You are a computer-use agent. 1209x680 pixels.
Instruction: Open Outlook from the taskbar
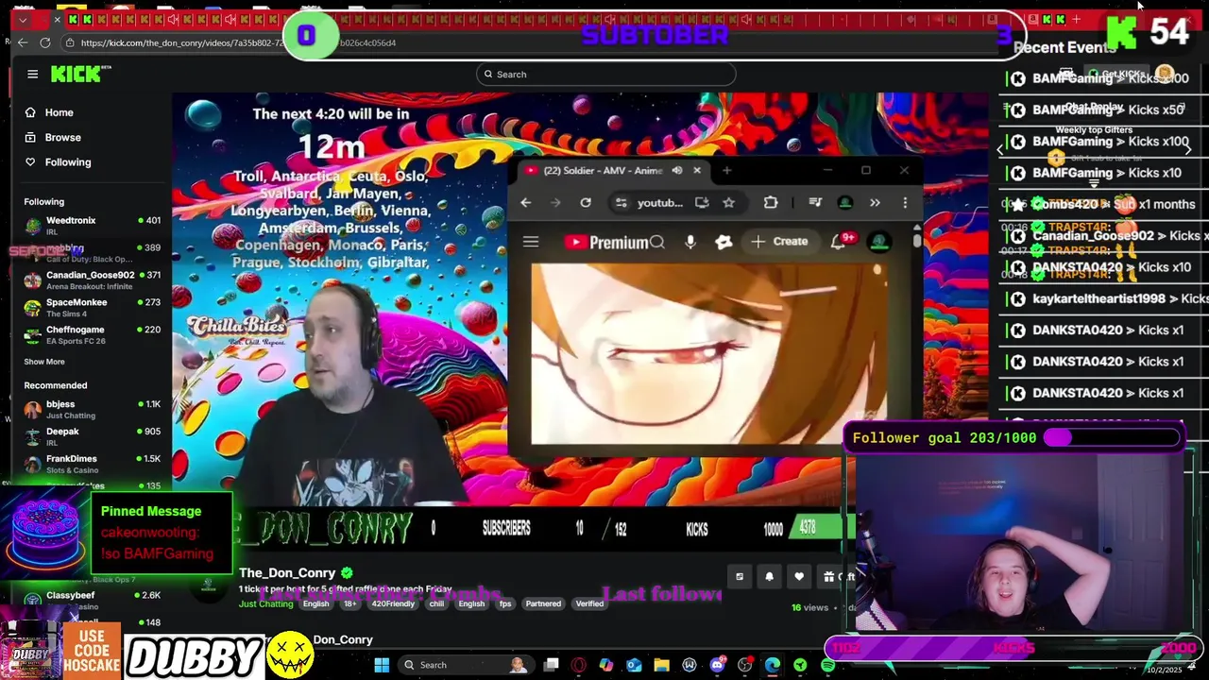[x=634, y=665]
